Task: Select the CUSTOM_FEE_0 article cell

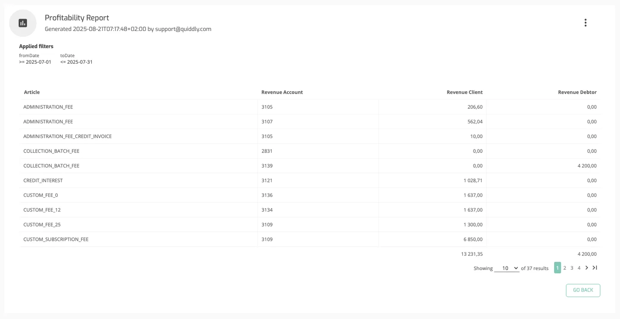Action: (139, 195)
